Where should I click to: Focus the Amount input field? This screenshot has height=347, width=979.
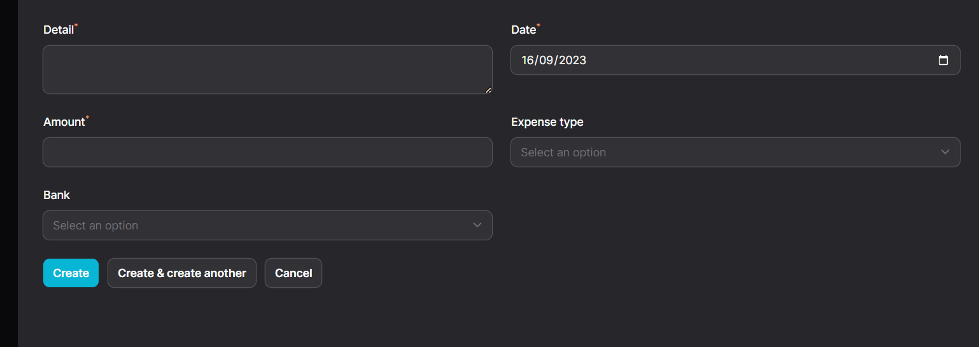(267, 153)
